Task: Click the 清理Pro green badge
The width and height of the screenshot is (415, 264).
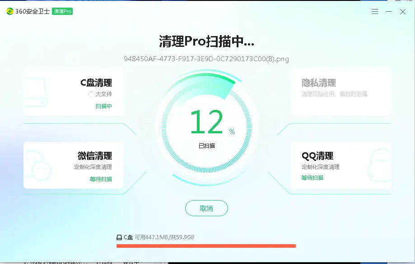Action: (62, 11)
